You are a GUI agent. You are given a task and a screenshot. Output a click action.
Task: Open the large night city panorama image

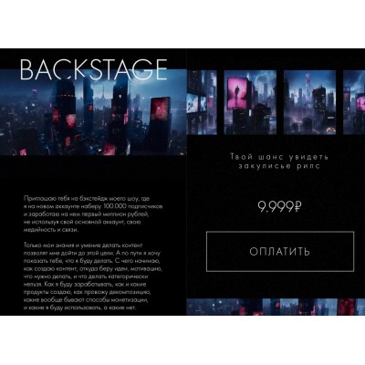(93, 112)
